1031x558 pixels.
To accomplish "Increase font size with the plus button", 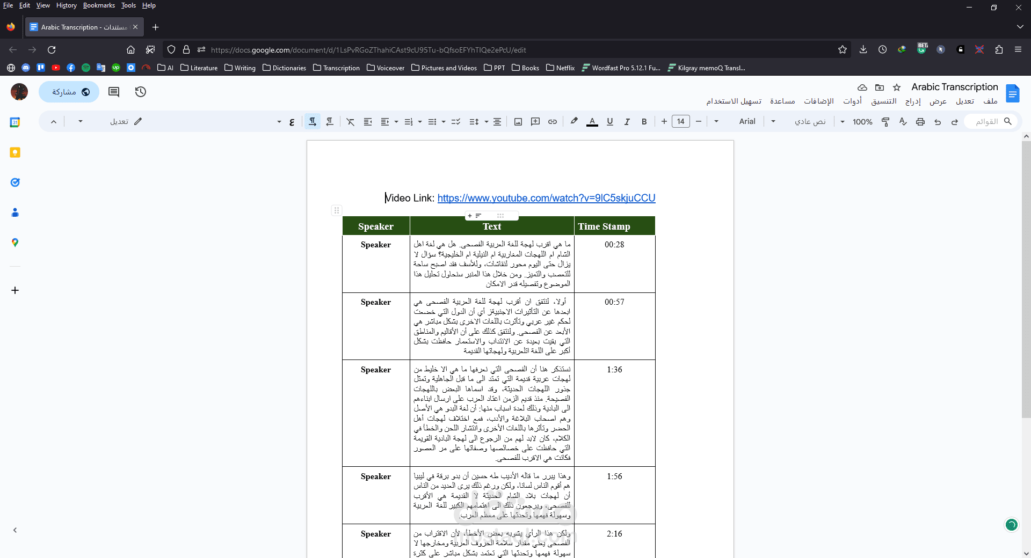I will click(664, 122).
